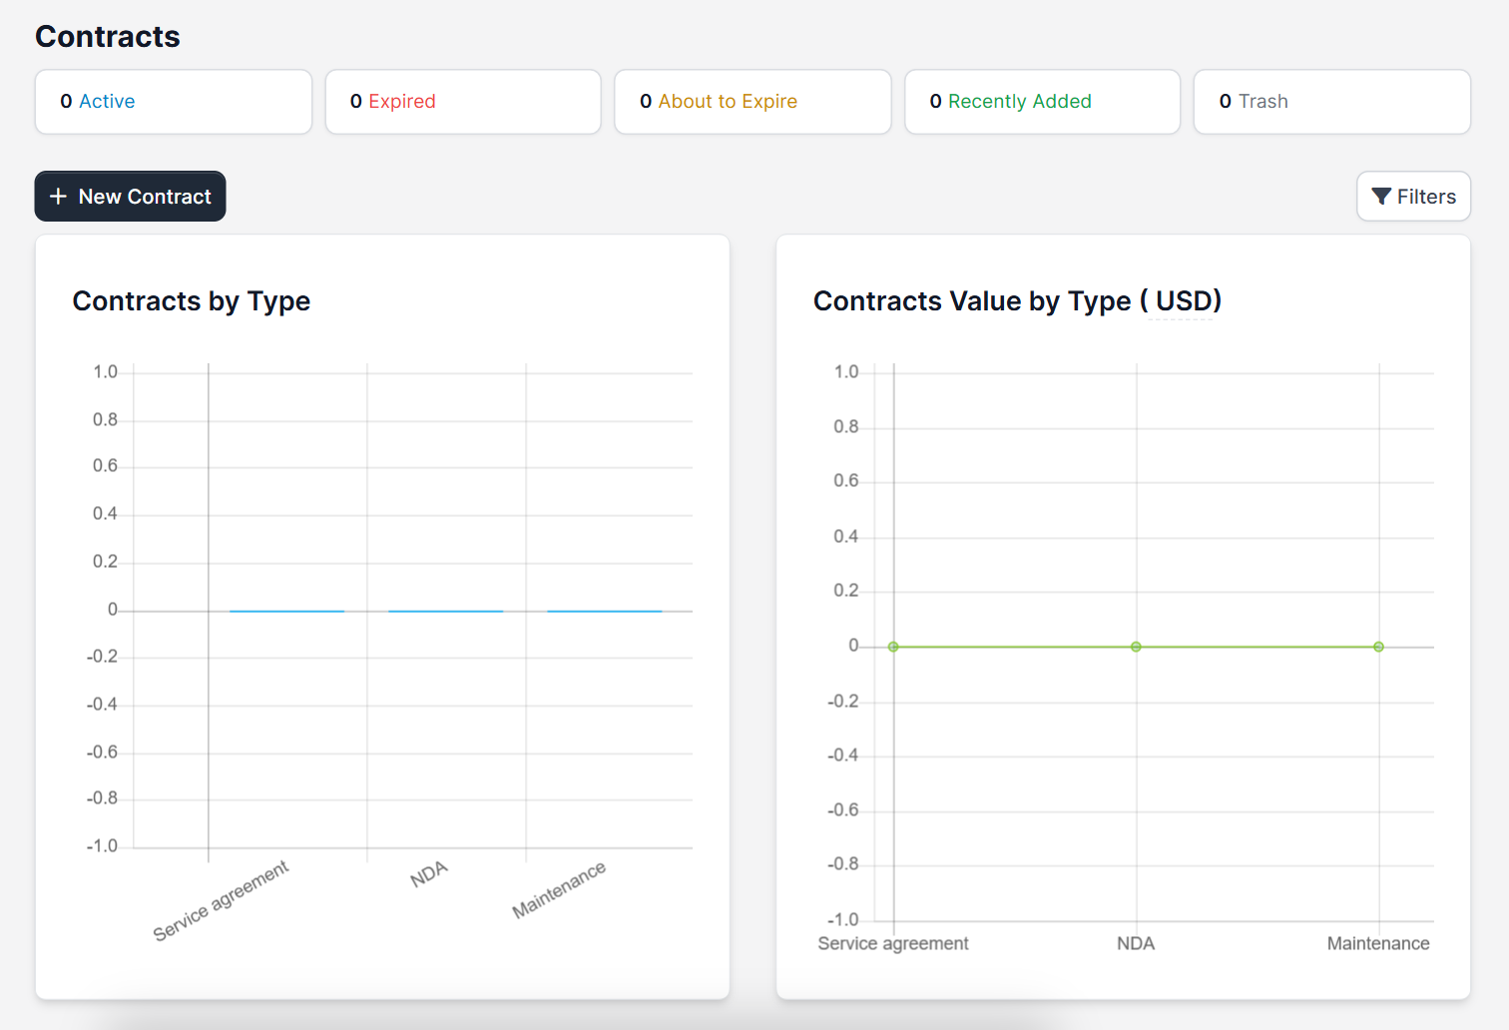Show the Recently Added contracts tab

click(1042, 102)
